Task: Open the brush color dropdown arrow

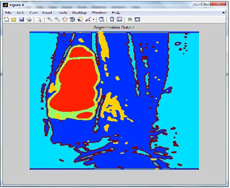Action: 93,20
